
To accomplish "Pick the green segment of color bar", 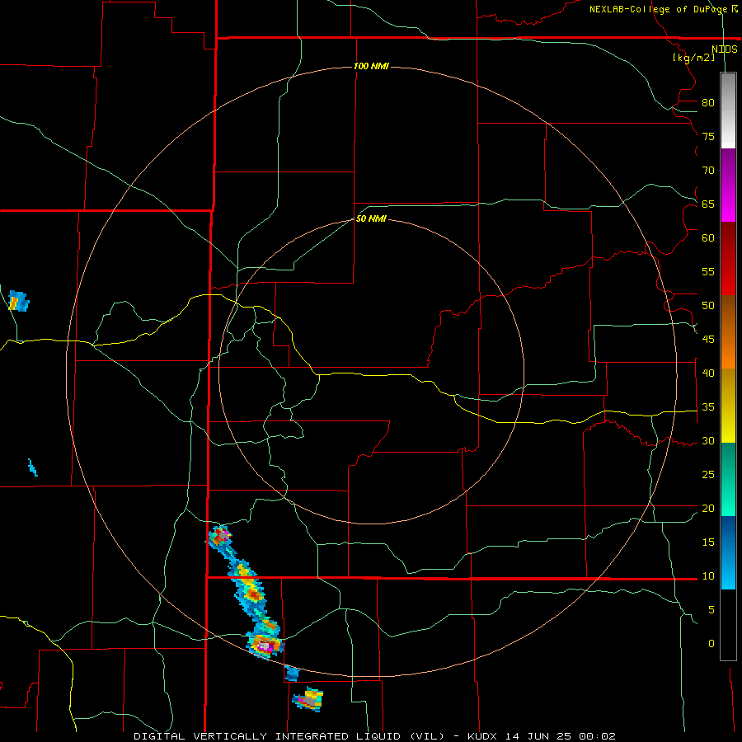I will pos(728,479).
